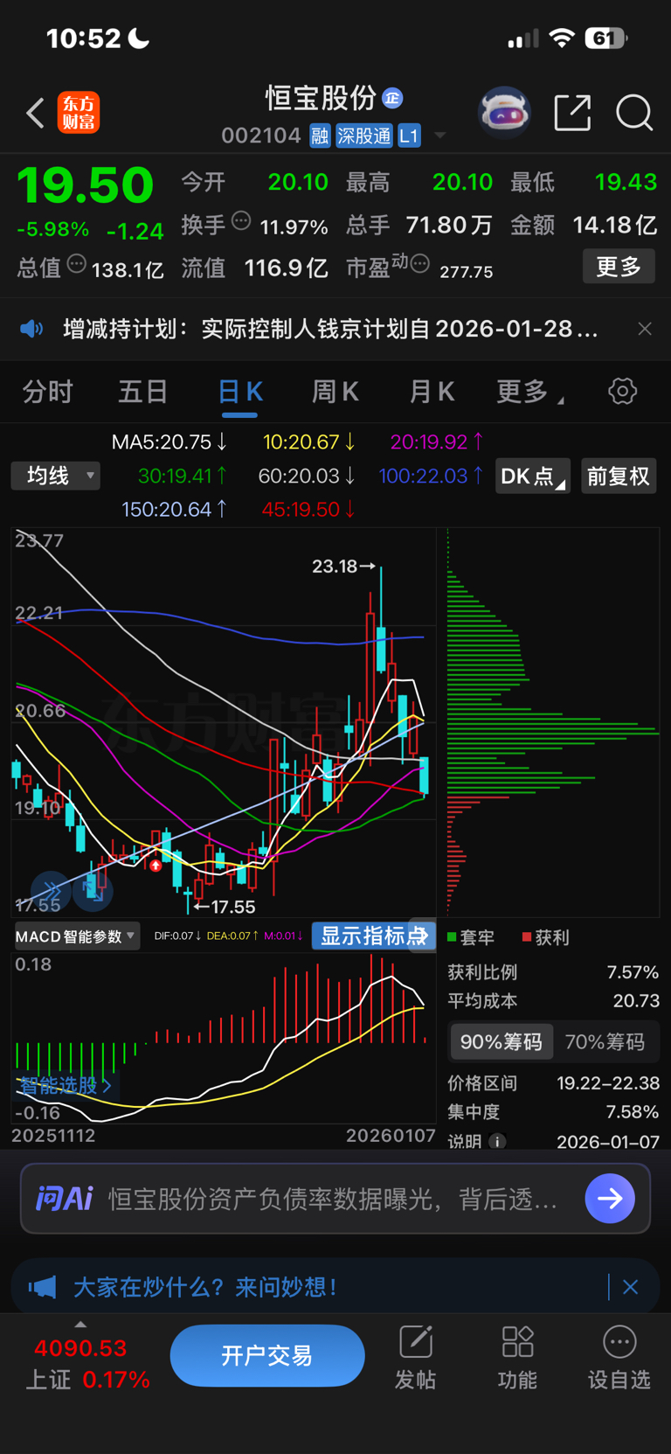Switch to the 周K tab

(x=335, y=392)
